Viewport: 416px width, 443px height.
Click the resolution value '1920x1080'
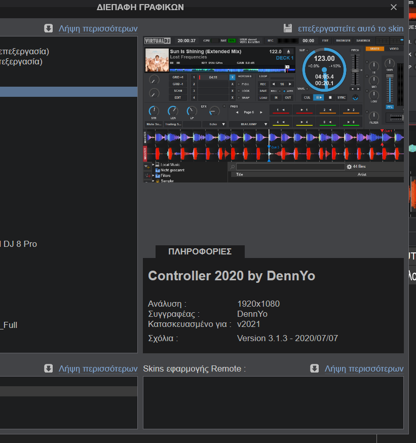click(x=258, y=304)
